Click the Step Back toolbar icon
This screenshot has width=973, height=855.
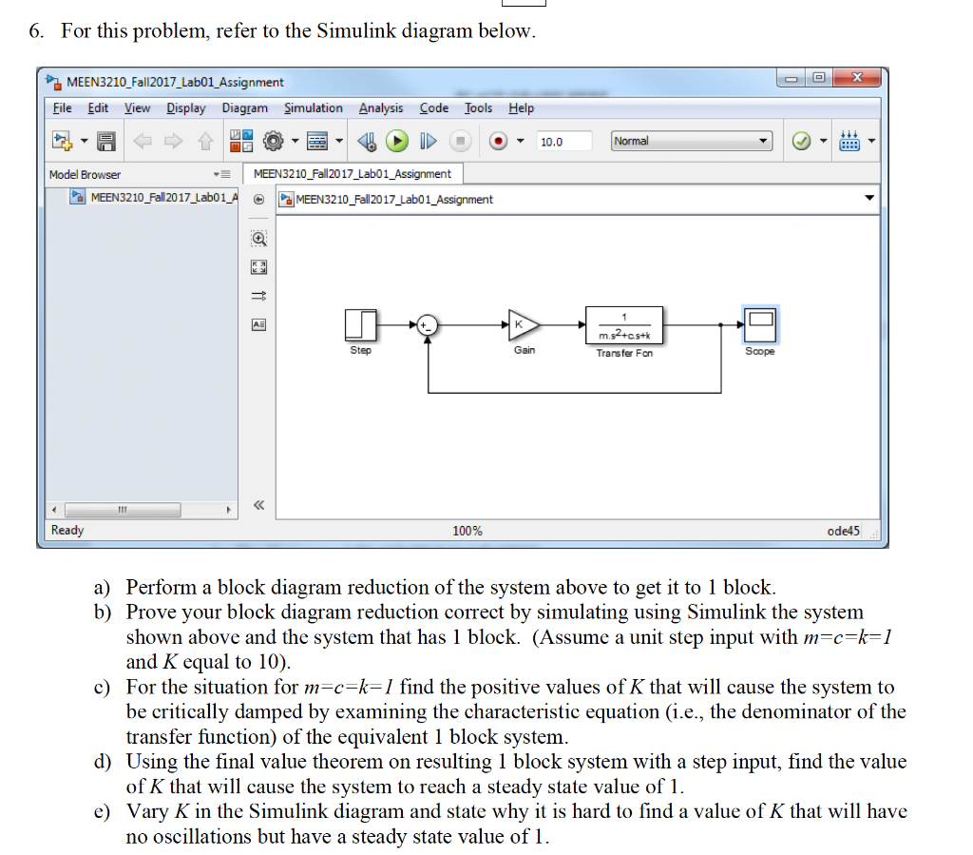[367, 142]
